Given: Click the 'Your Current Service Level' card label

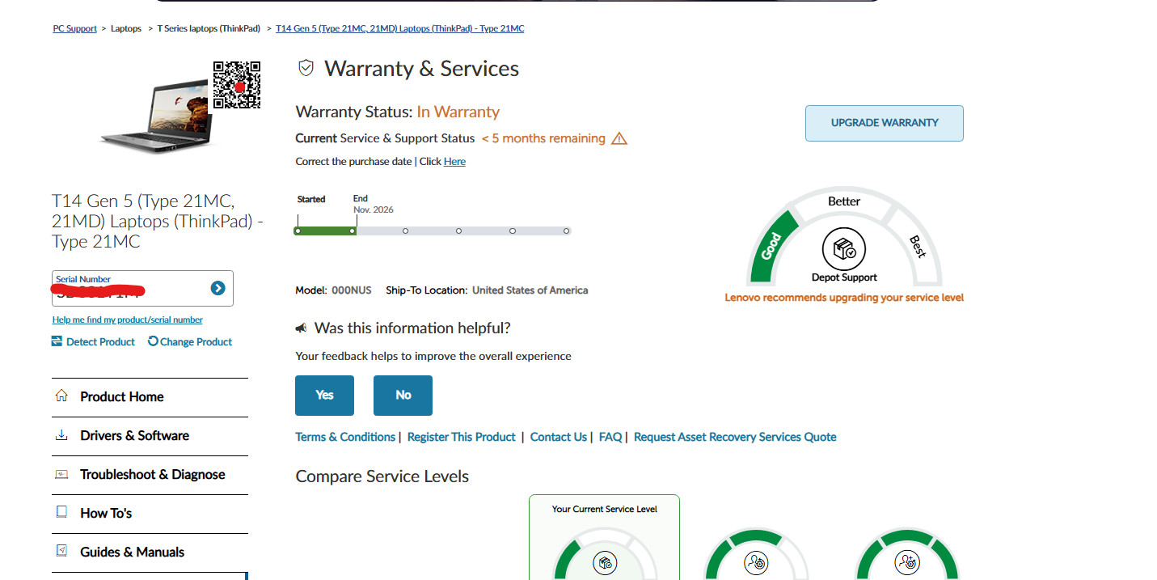Looking at the screenshot, I should 604,510.
